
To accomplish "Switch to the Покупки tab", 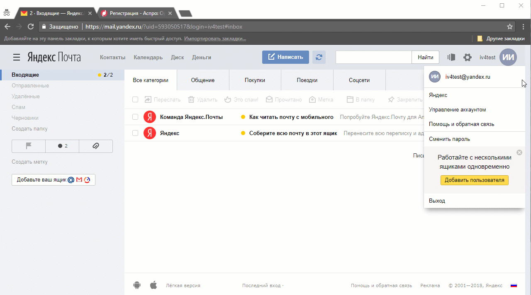I will click(255, 80).
